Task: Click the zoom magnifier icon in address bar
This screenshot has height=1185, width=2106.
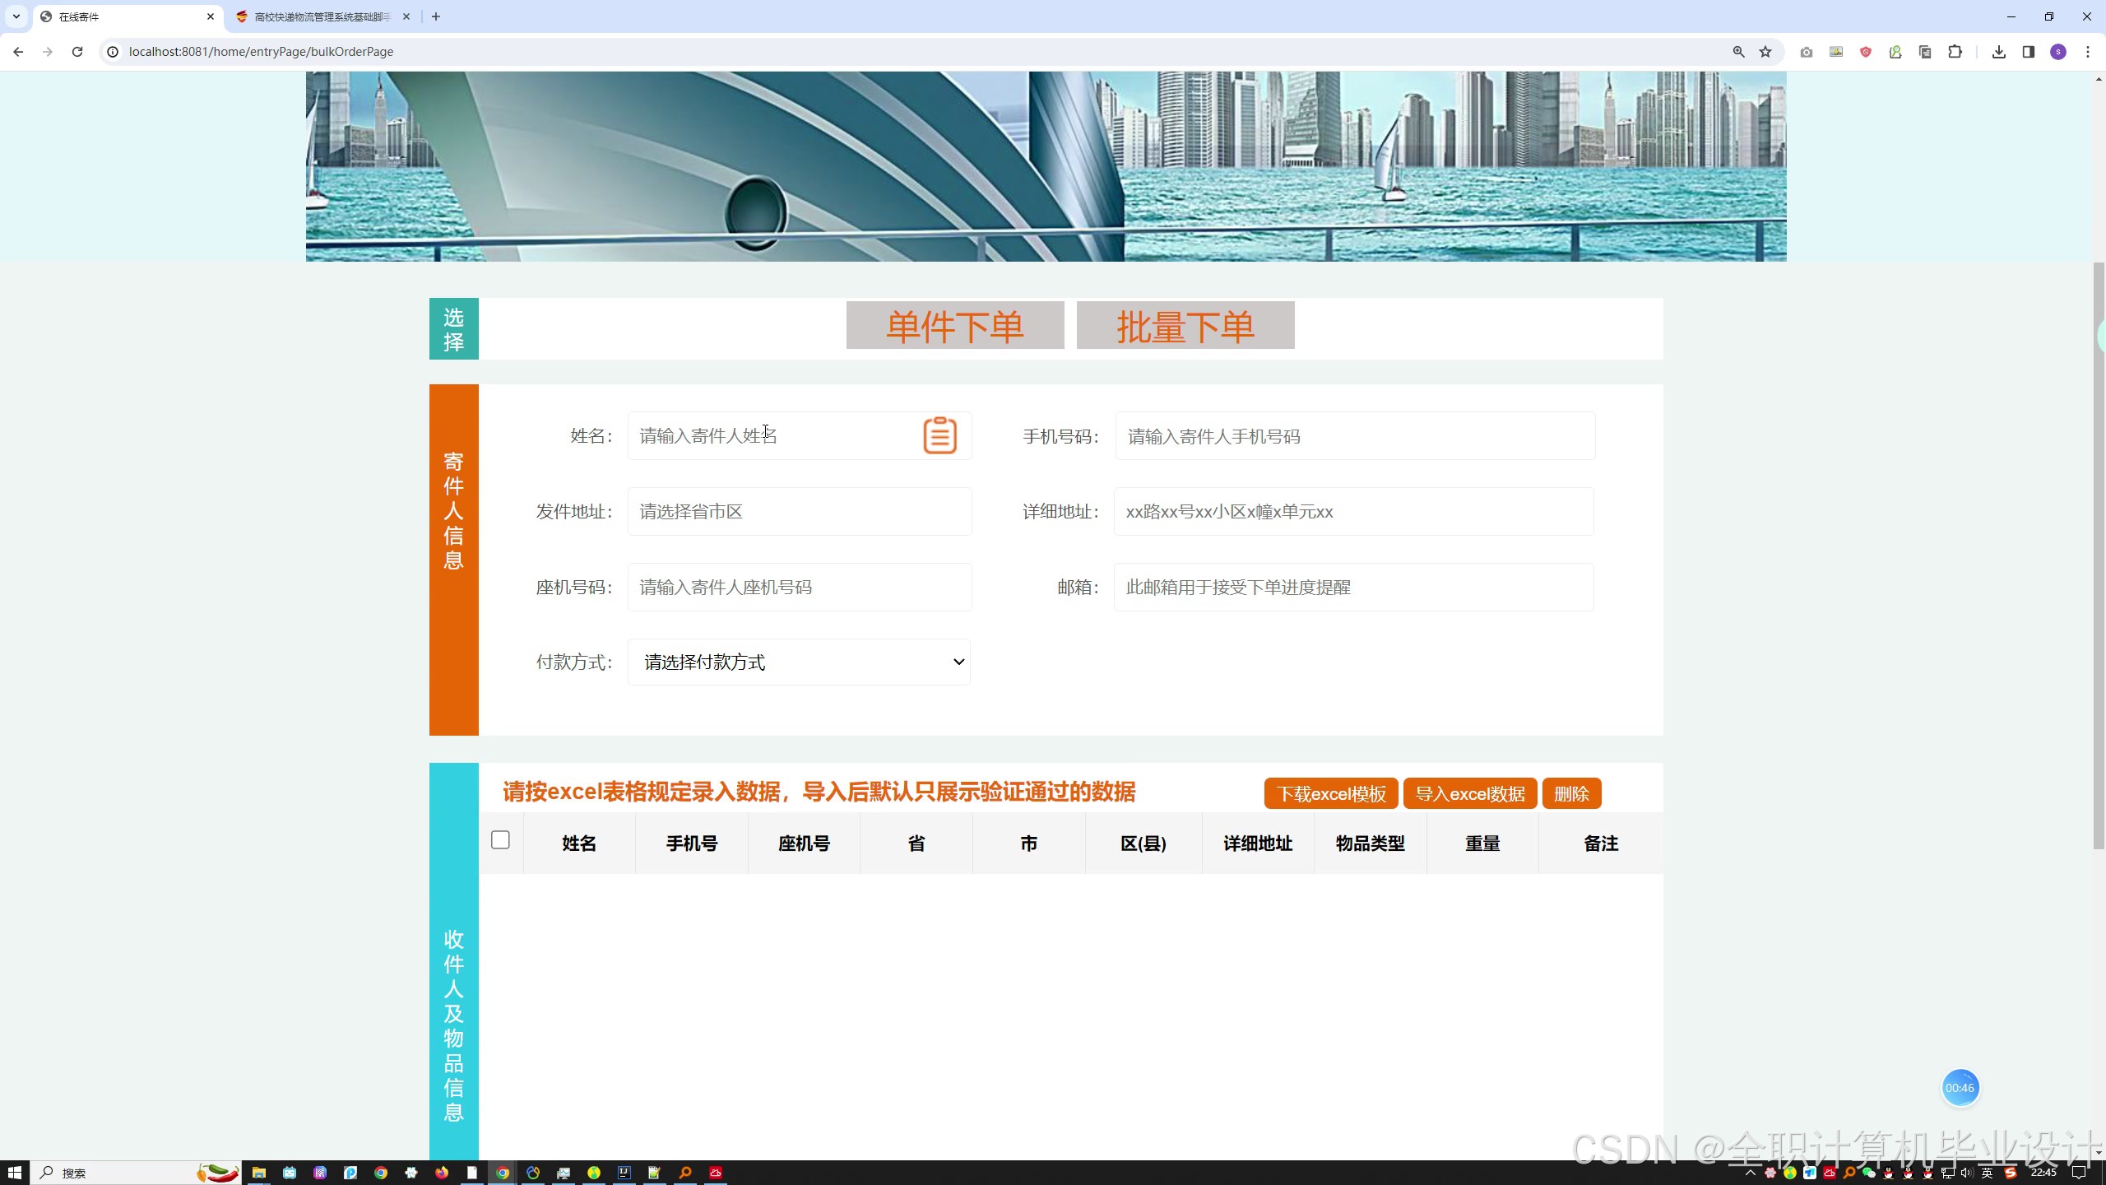Action: [x=1738, y=52]
